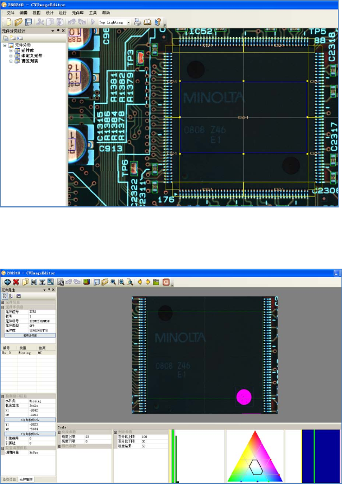
Task: Click the open folder icon in lower toolbar
Action: pos(105,282)
